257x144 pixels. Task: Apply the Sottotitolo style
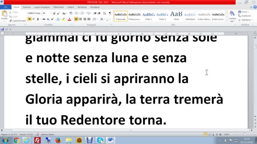(190, 16)
